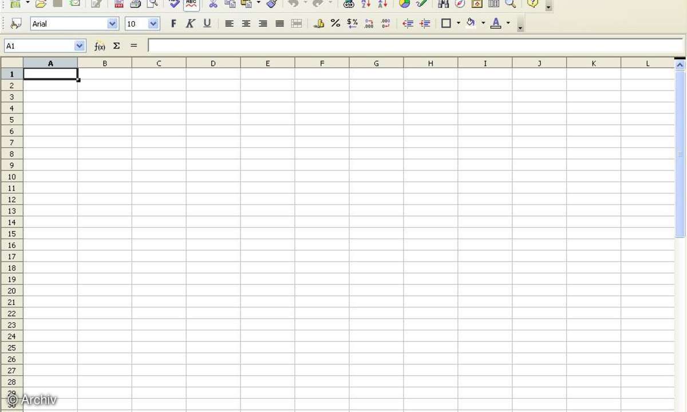Toggle italic formatting (K)
This screenshot has height=412, width=687.
click(190, 23)
